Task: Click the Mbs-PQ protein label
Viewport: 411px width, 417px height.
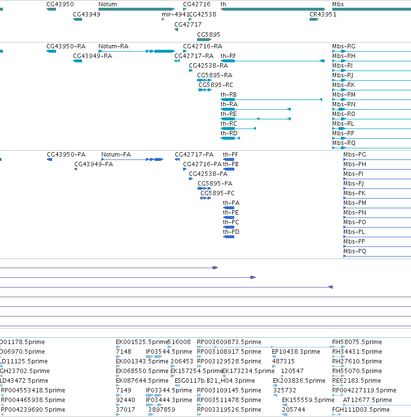Action: [354, 251]
